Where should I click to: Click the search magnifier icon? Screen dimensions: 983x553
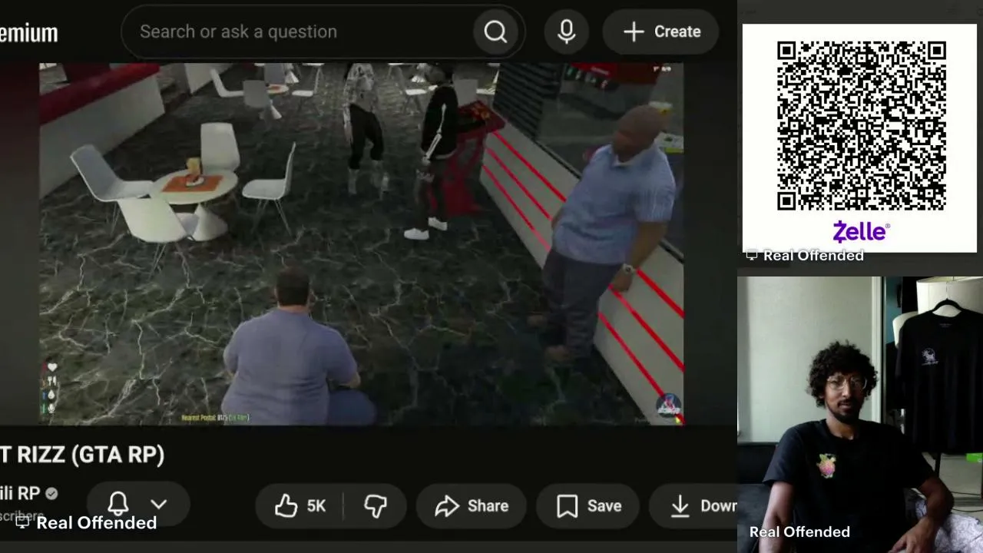(x=495, y=31)
